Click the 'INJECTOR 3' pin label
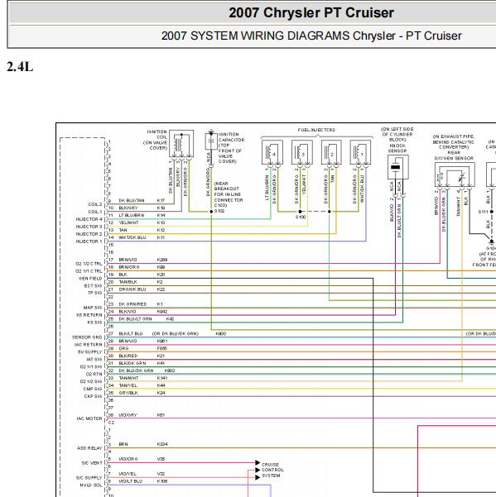The width and height of the screenshot is (496, 497). pyautogui.click(x=89, y=227)
